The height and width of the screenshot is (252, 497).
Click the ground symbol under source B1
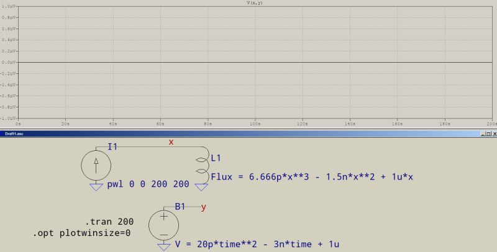click(164, 247)
